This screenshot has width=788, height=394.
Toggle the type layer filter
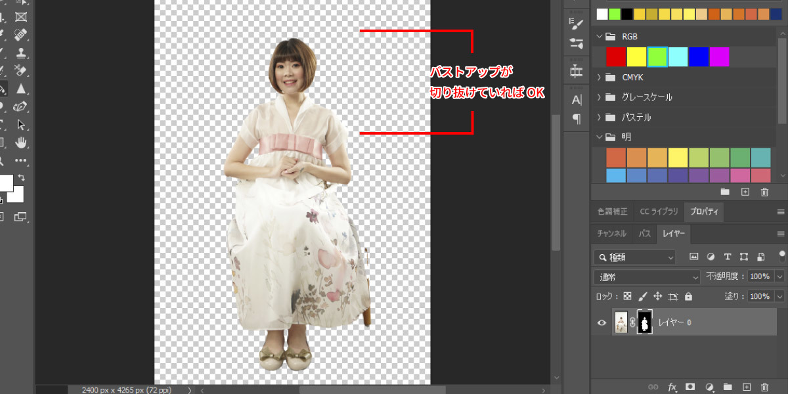(x=727, y=257)
